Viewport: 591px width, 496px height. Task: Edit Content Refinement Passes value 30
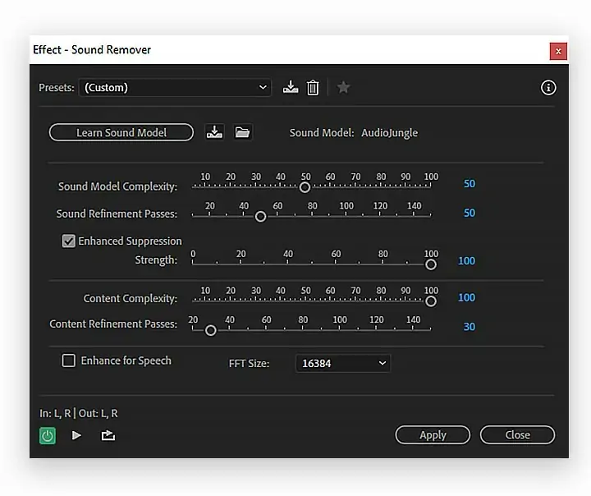coord(470,327)
